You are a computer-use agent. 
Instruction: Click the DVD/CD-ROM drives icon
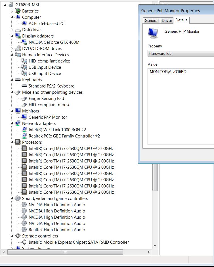18,49
